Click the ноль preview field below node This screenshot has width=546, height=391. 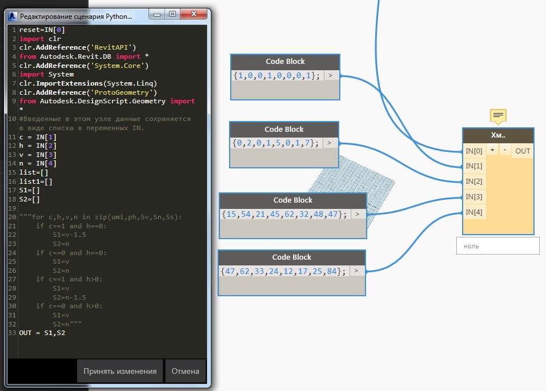pos(497,246)
